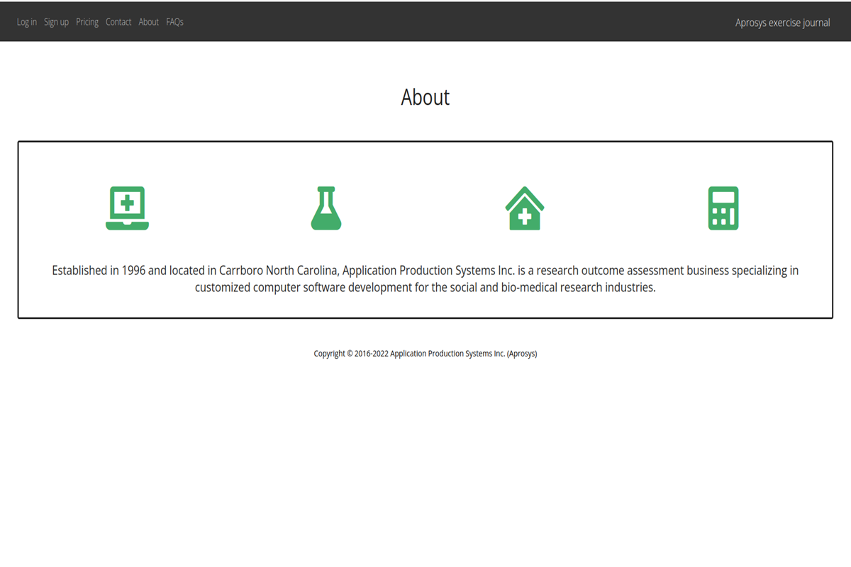Click "(Aprosys)" in the footer
Image resolution: width=851 pixels, height=567 pixels.
522,354
